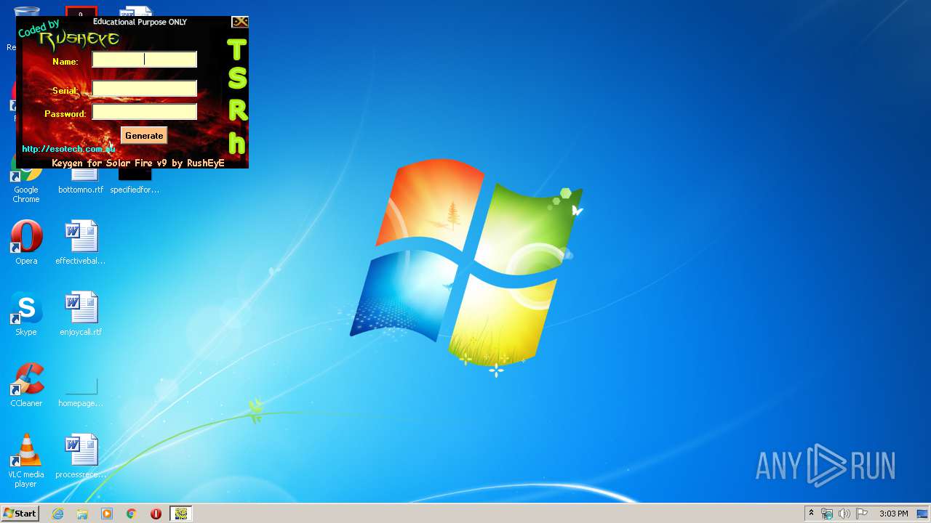Open the Start menu

point(20,513)
